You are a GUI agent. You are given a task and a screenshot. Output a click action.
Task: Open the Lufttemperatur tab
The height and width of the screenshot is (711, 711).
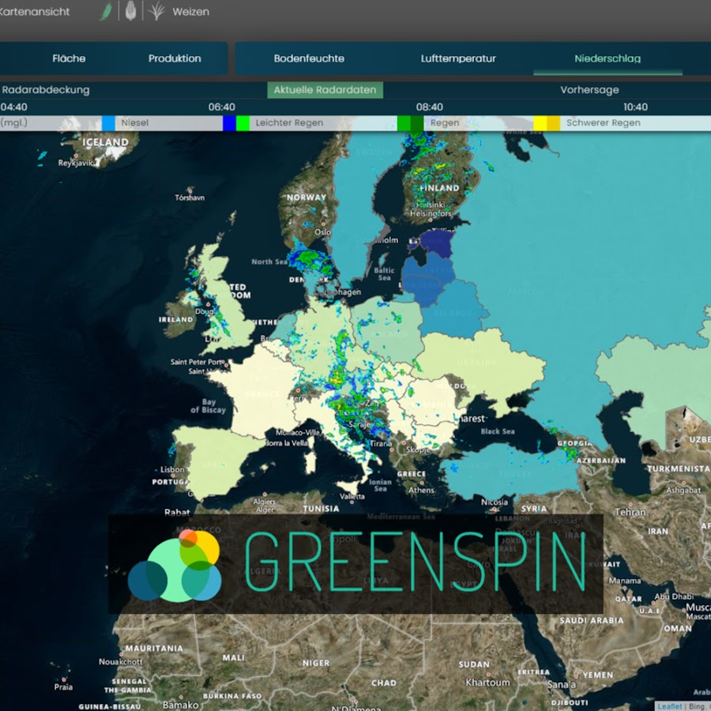[x=458, y=58]
